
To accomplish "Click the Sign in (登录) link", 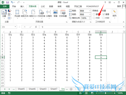I will [x=119, y=6].
